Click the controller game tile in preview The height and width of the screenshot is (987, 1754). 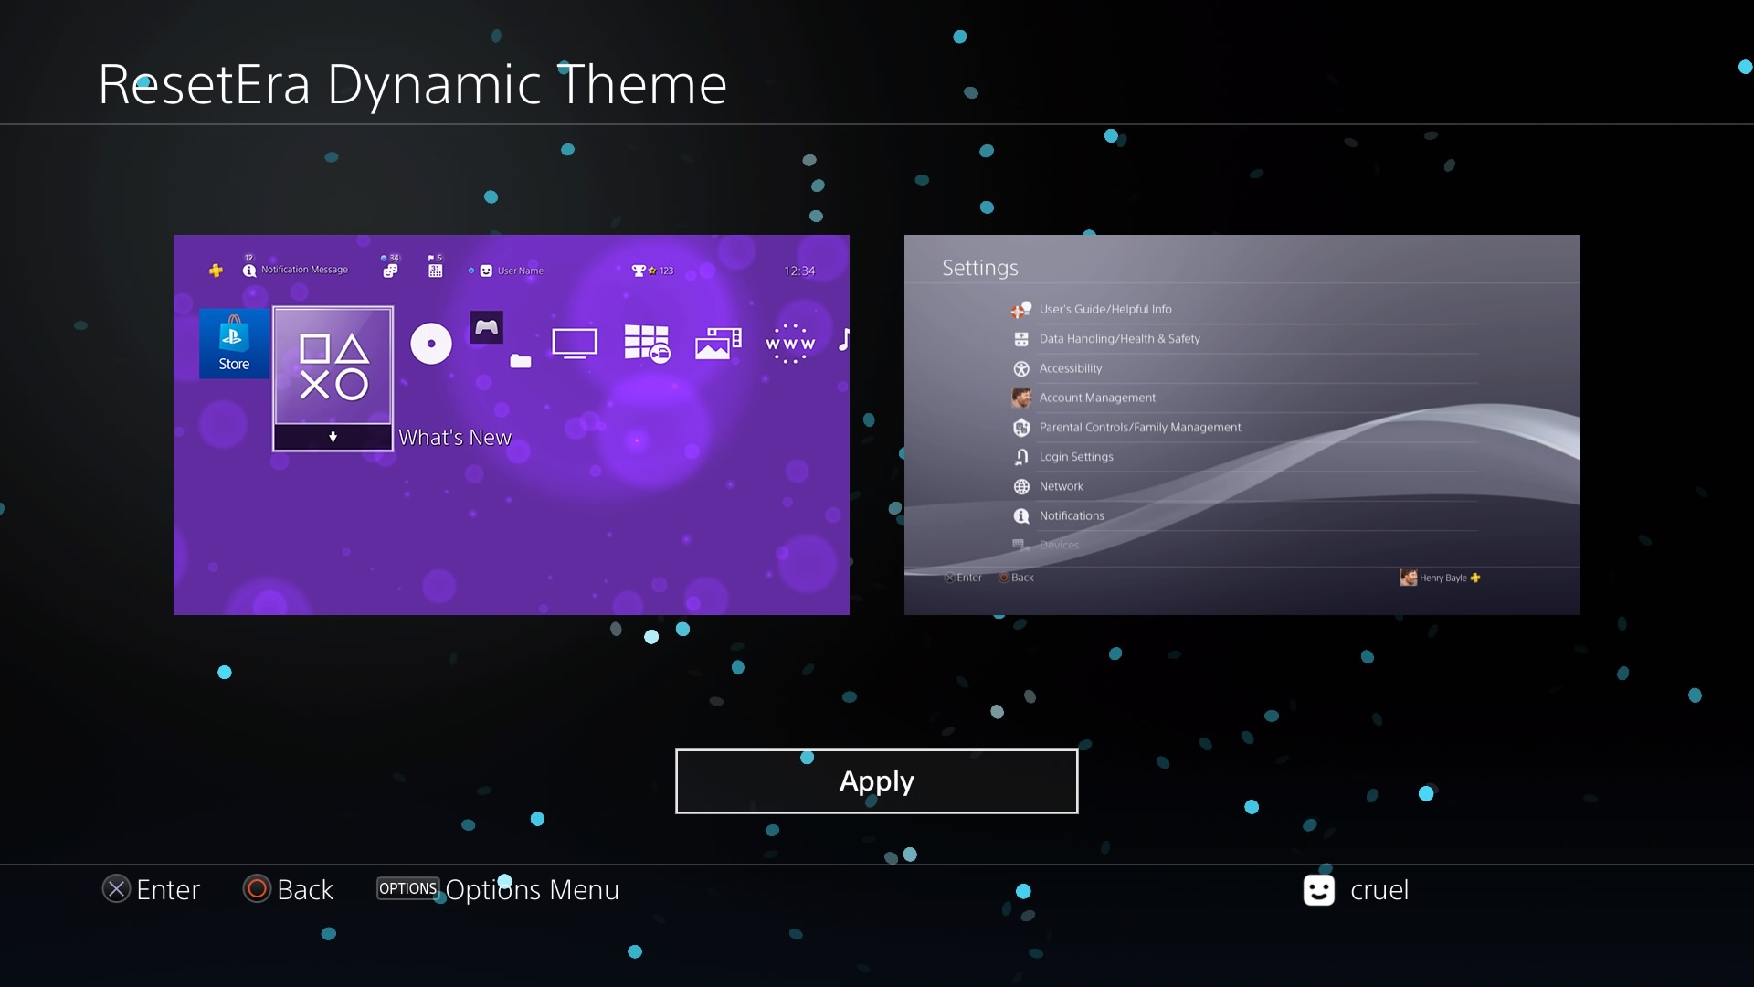pos(487,327)
